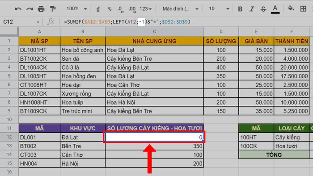Open the Borders grid icon

point(303,9)
